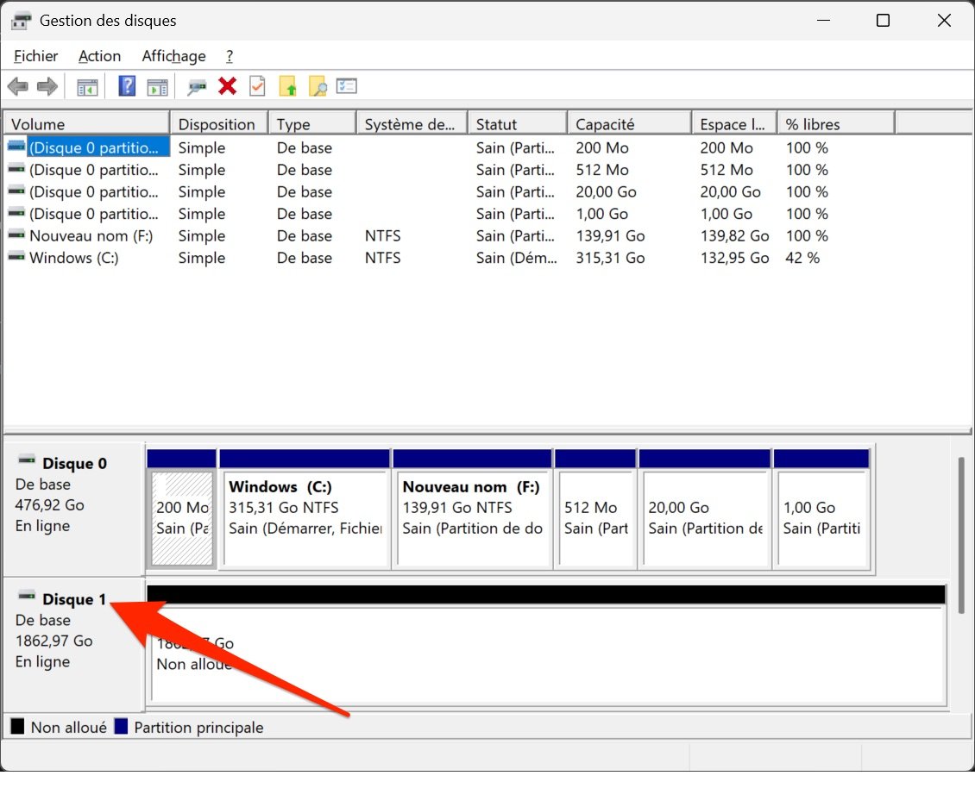The height and width of the screenshot is (807, 975).
Task: Open the Affichage menu
Action: point(173,56)
